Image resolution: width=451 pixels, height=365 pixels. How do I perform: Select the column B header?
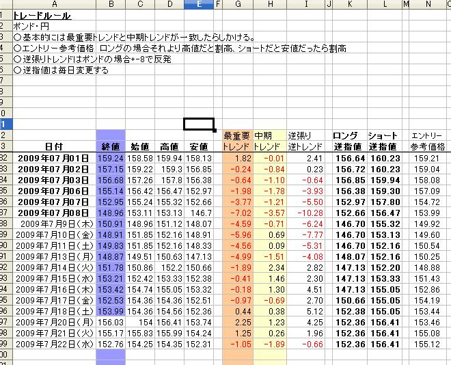tap(111, 5)
